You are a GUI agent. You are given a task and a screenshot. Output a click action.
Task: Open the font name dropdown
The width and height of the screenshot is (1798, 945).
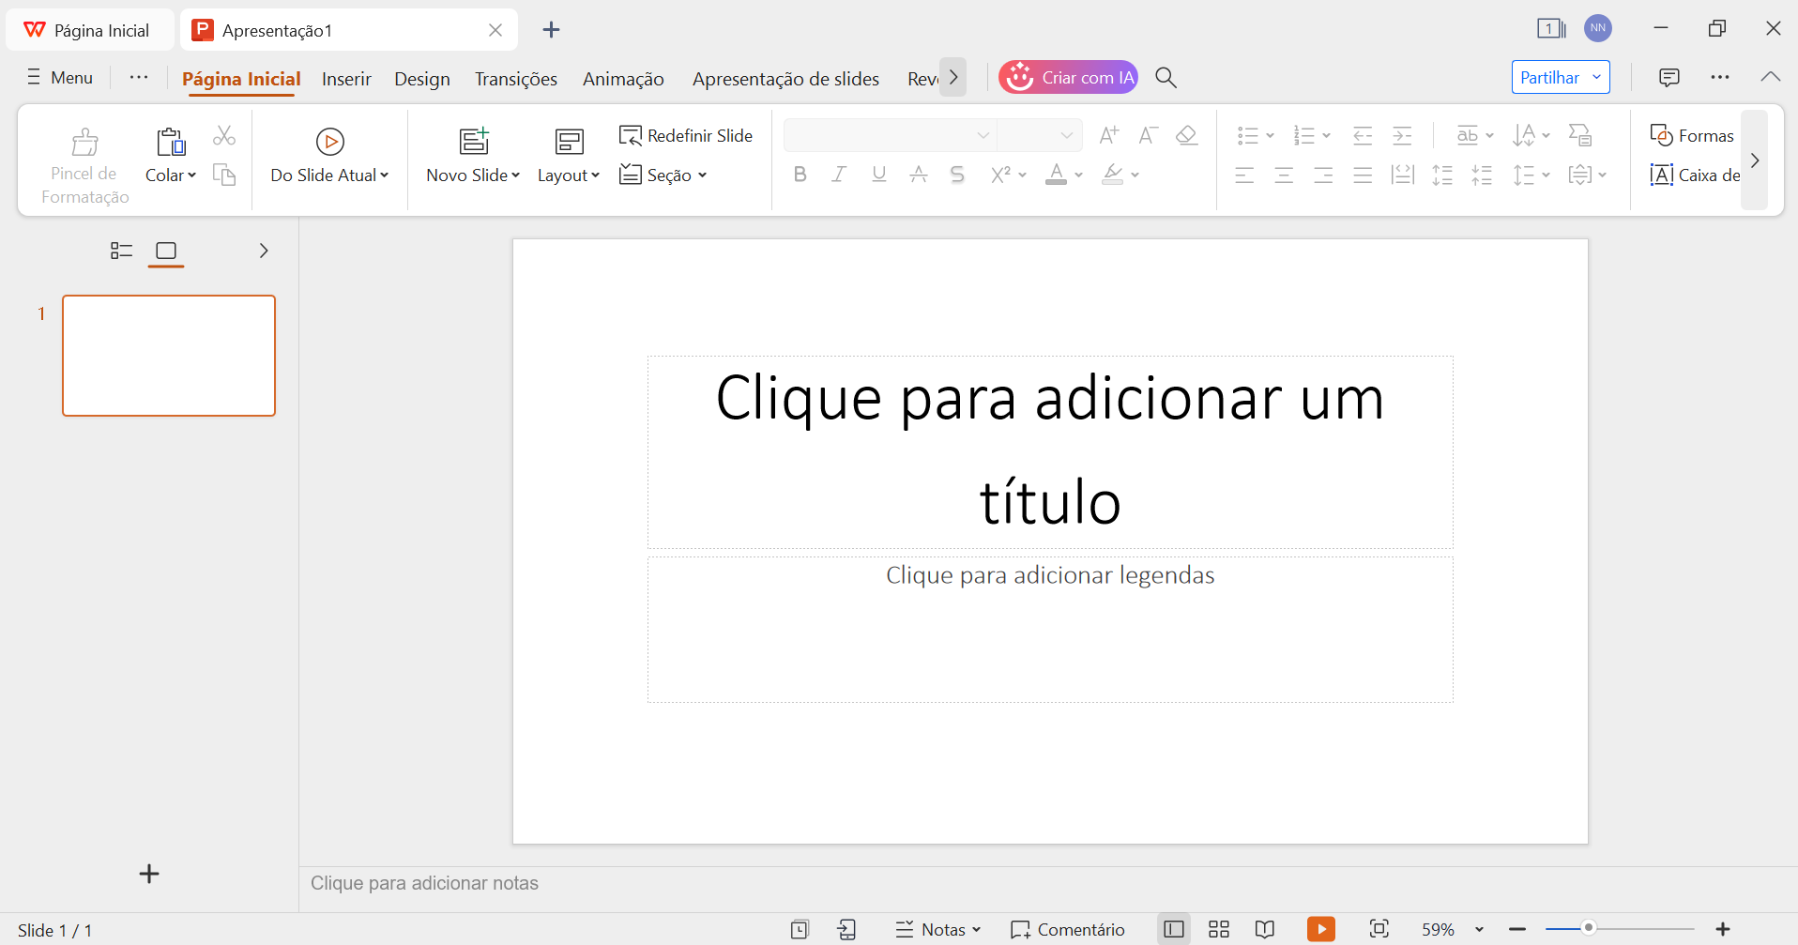tap(983, 135)
